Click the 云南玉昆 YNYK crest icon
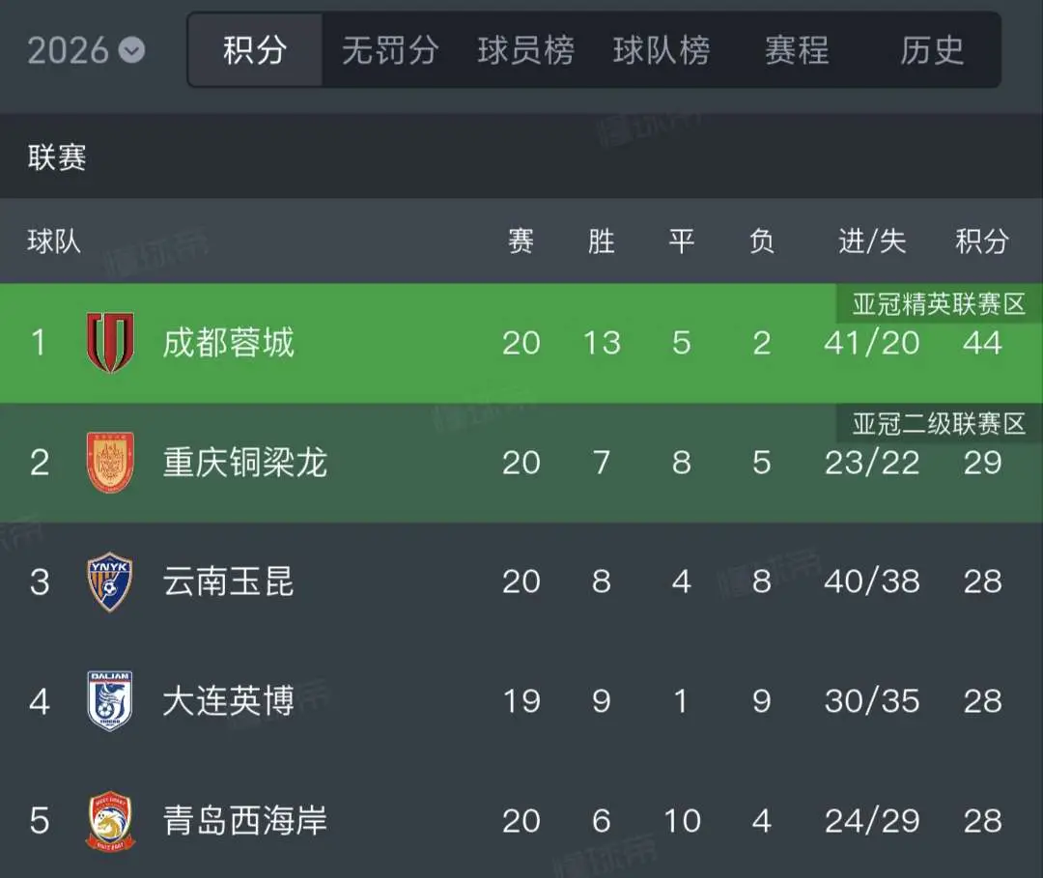 (x=110, y=581)
